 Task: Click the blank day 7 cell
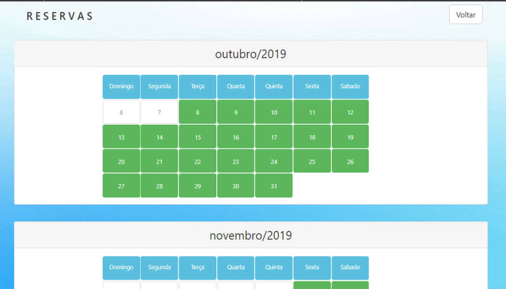point(159,112)
